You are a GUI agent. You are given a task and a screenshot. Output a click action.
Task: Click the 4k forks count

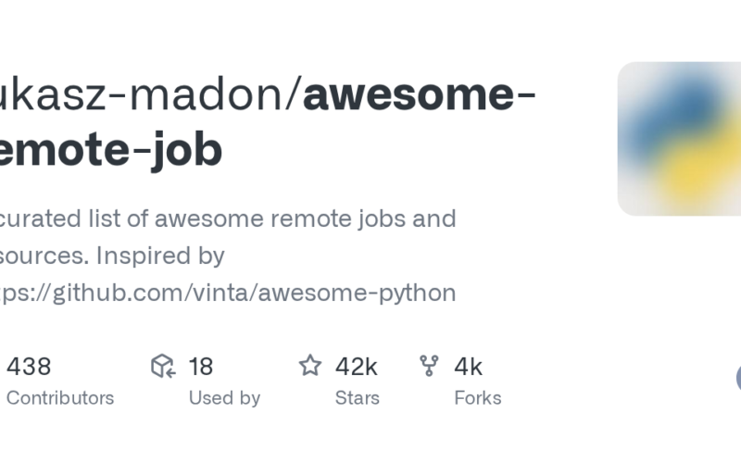(x=468, y=367)
